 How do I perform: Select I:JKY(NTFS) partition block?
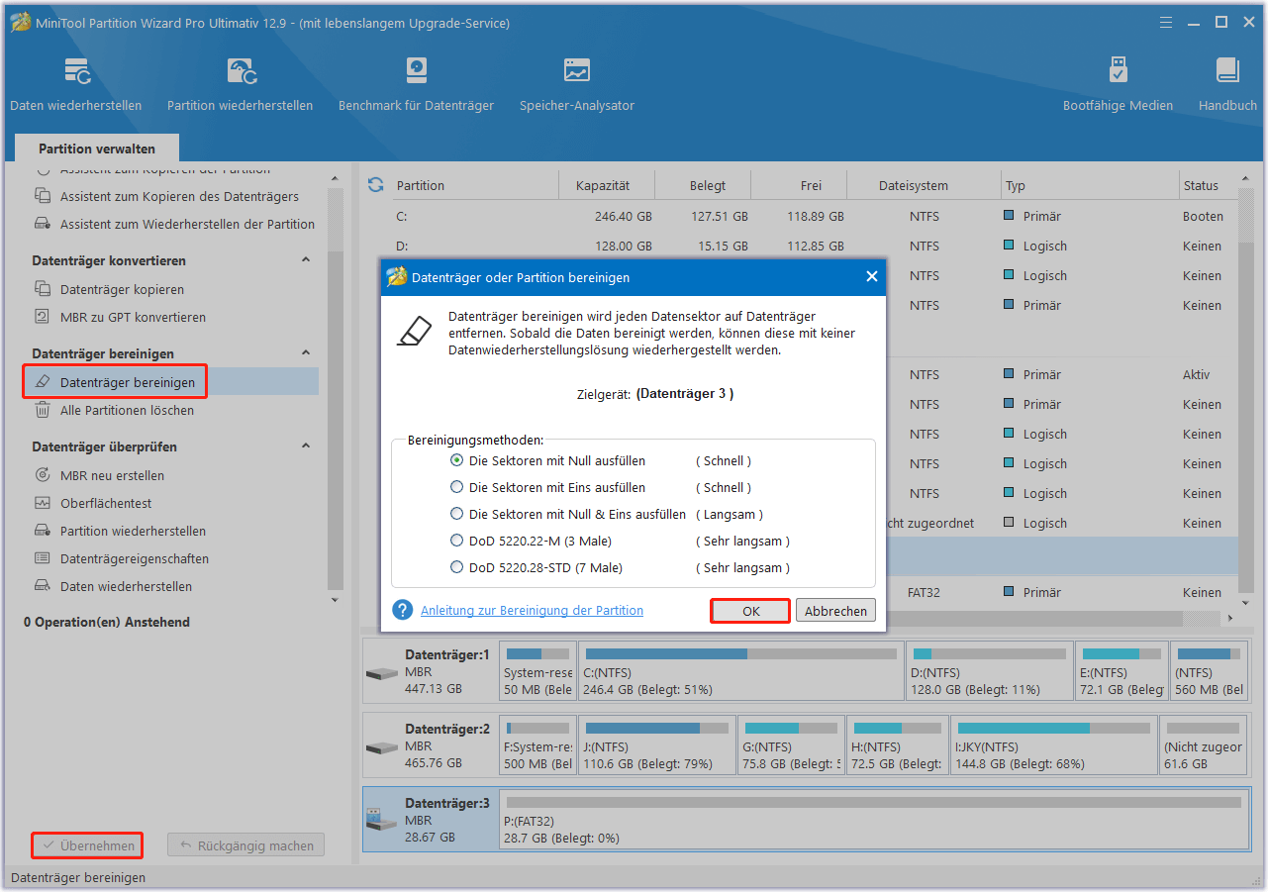pos(1053,745)
